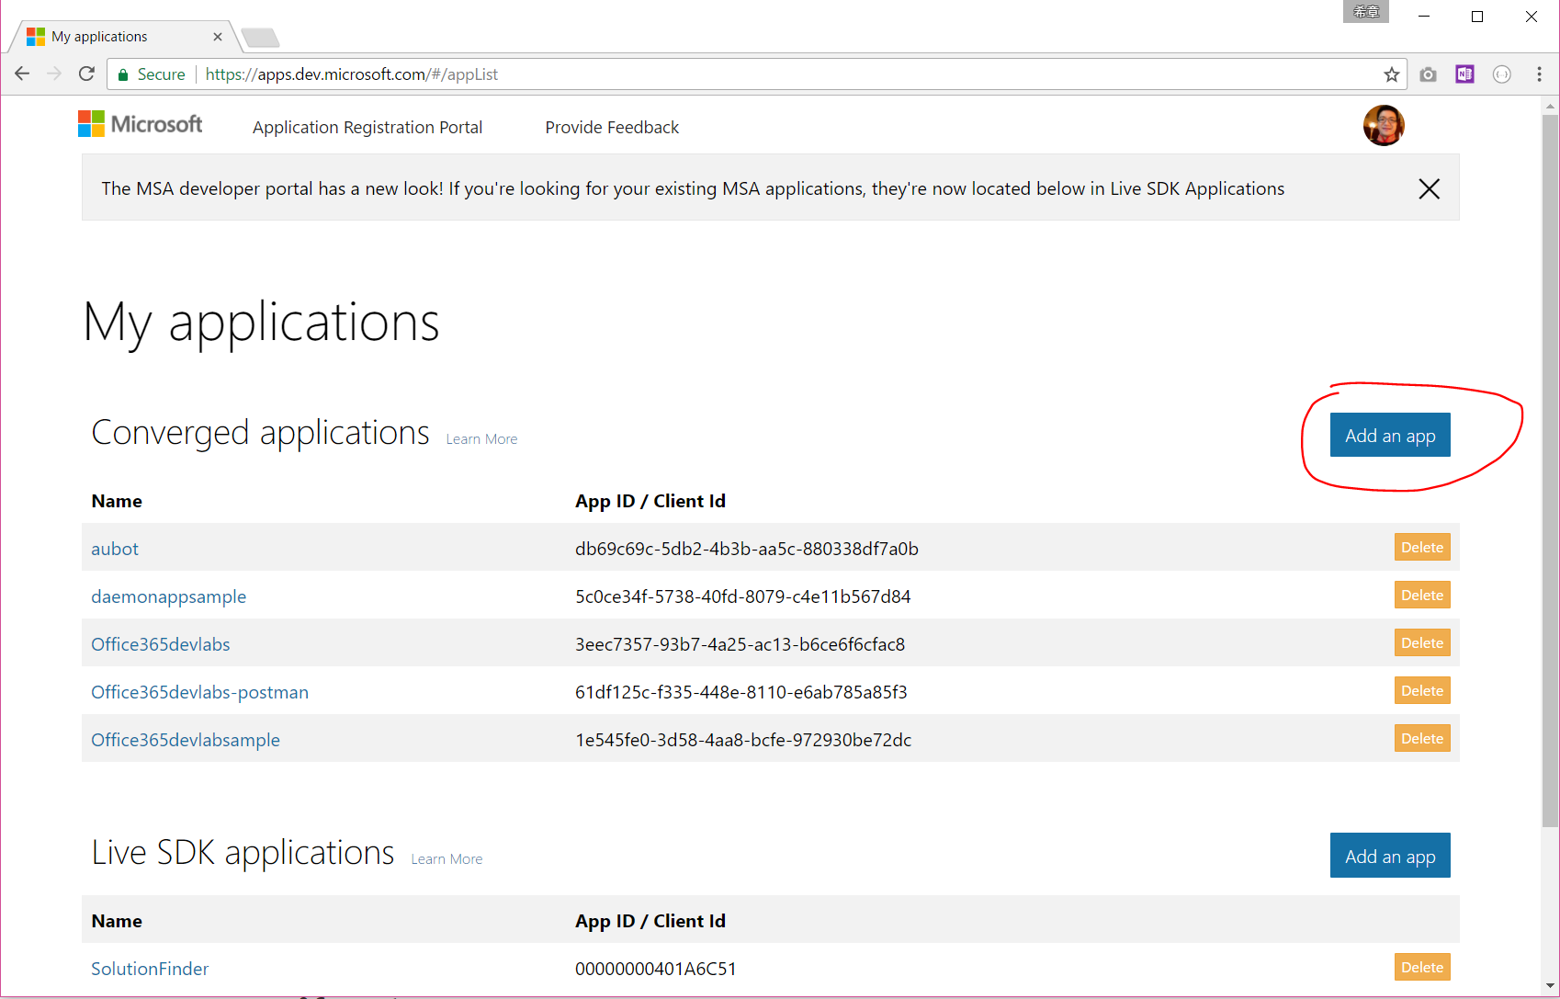The height and width of the screenshot is (999, 1560).
Task: Bookmark this page with the star icon
Action: (1392, 74)
